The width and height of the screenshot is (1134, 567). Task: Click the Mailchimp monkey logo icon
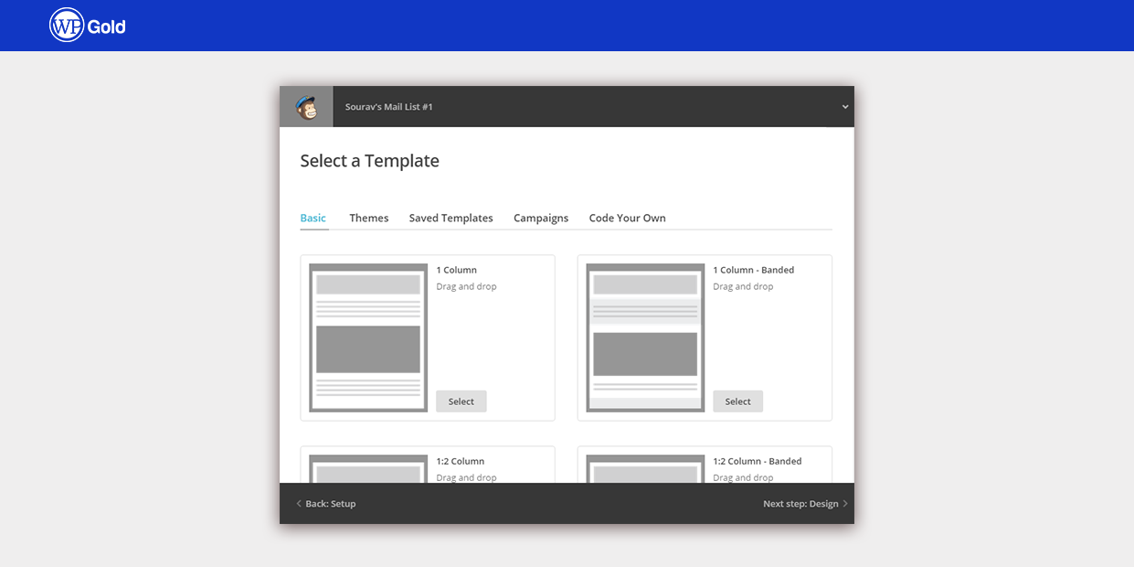click(306, 107)
